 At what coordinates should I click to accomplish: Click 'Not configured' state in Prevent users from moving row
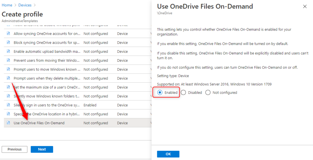(x=96, y=60)
